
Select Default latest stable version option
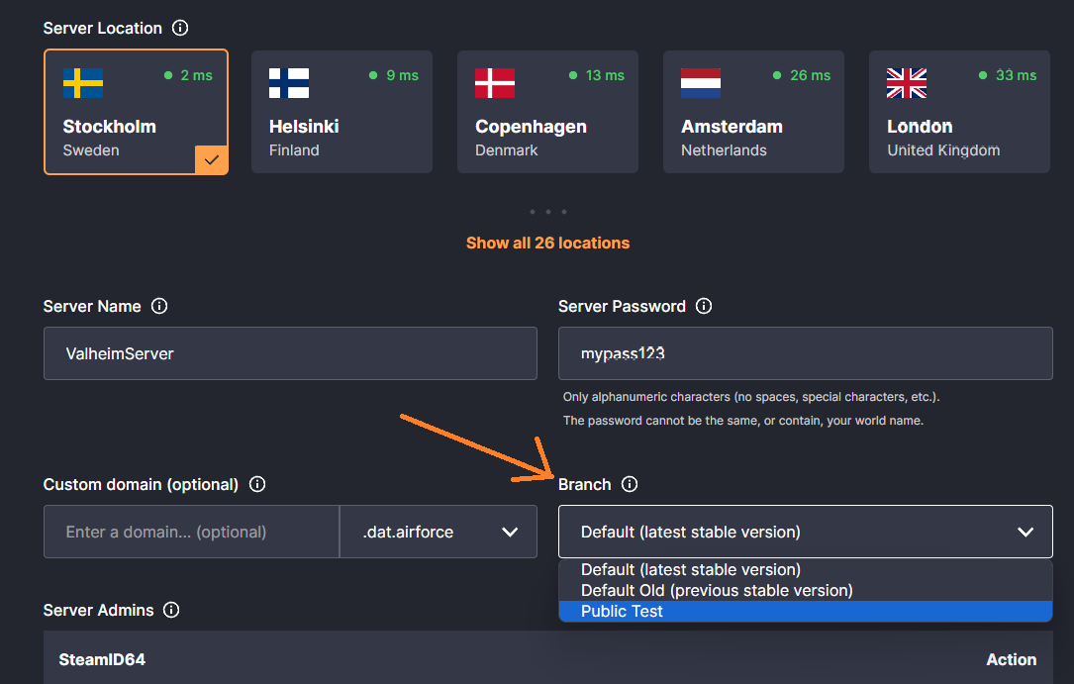pyautogui.click(x=690, y=570)
